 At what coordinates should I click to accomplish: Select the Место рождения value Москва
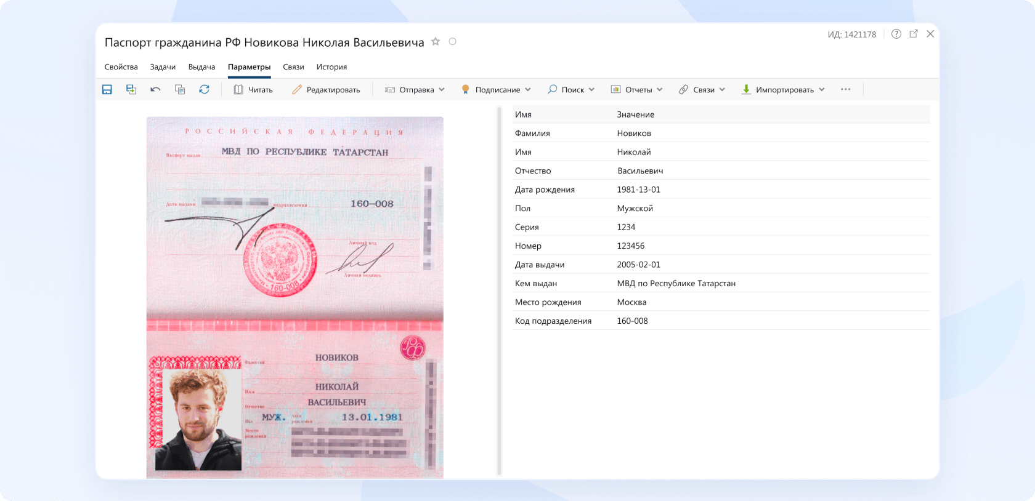tap(631, 302)
